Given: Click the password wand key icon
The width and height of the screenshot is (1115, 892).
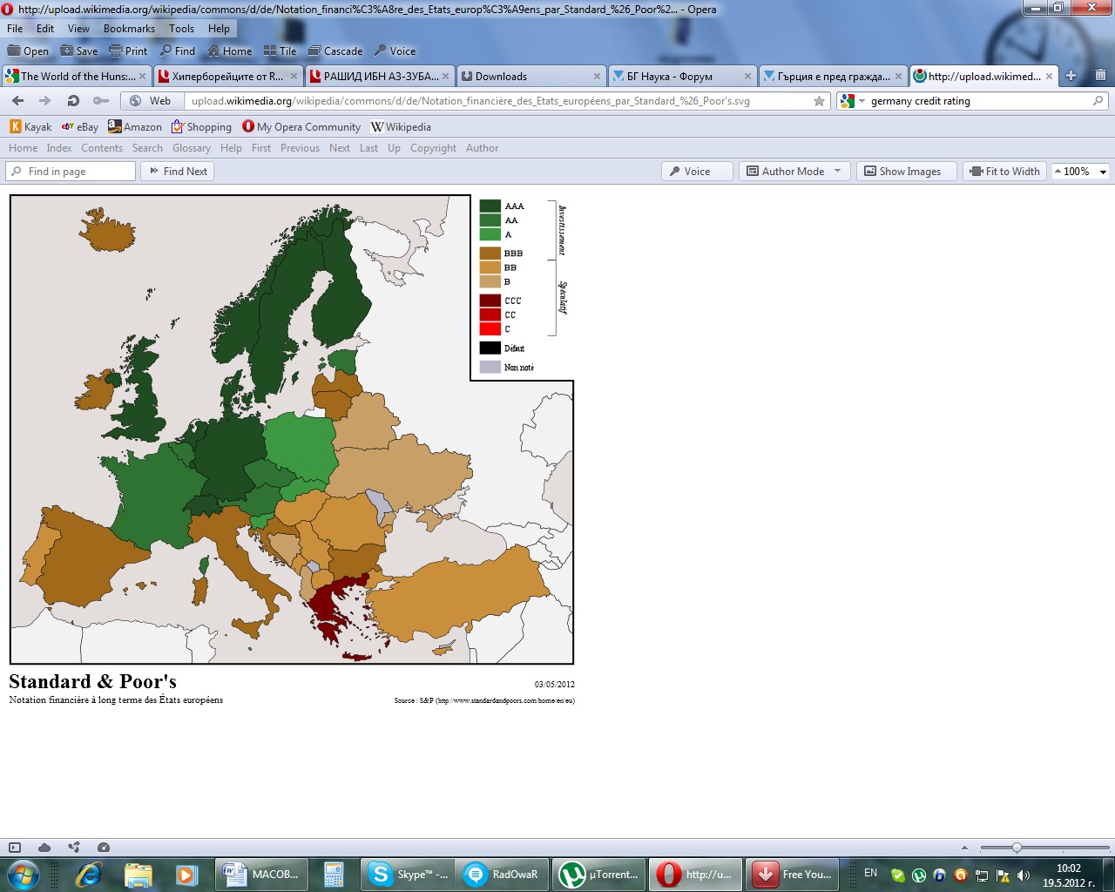Looking at the screenshot, I should tap(101, 101).
